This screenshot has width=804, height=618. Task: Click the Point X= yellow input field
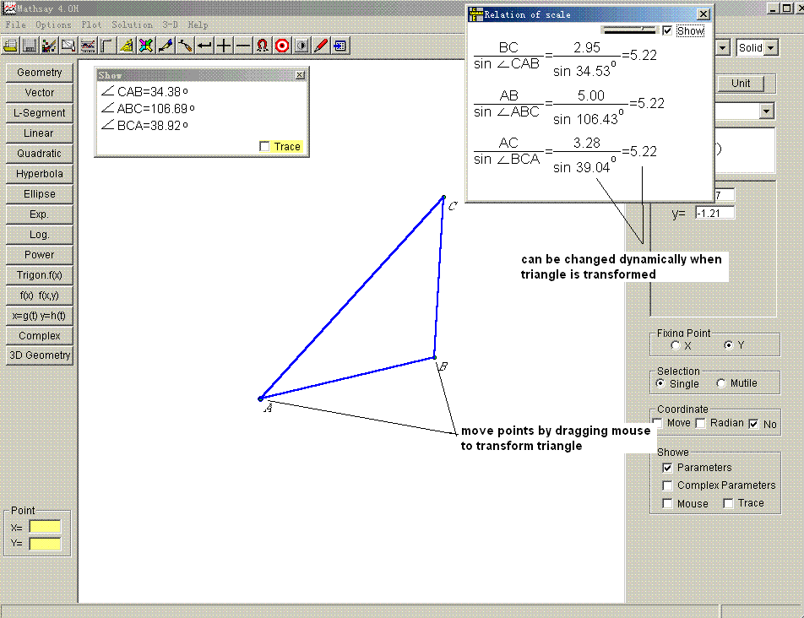pyautogui.click(x=45, y=527)
